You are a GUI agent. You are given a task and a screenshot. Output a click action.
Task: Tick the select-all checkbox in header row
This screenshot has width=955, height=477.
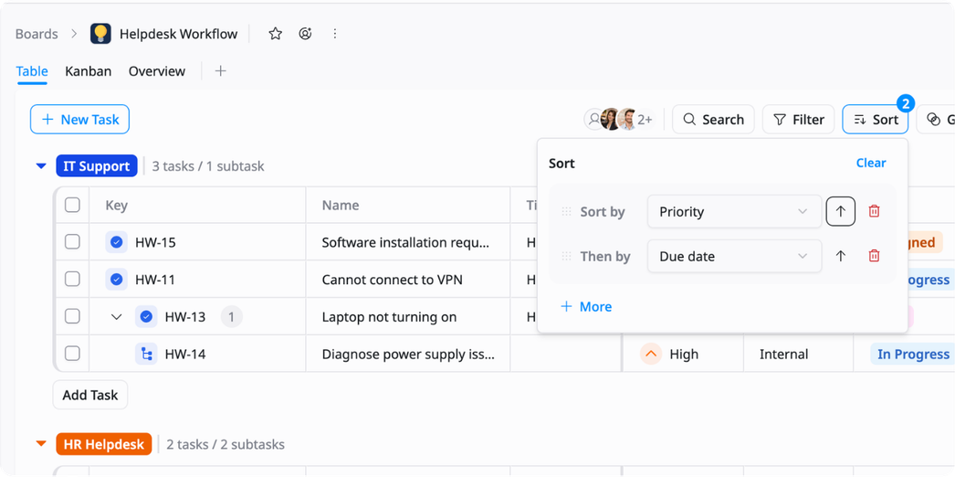pos(72,205)
